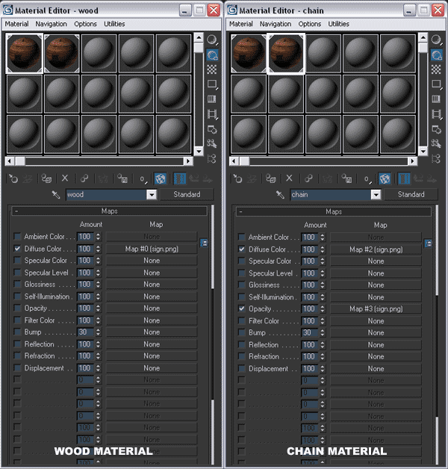Click Opacity amount field in chain editor

[310, 308]
